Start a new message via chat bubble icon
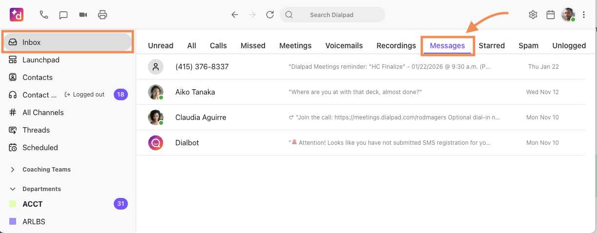The width and height of the screenshot is (597, 233). 63,15
